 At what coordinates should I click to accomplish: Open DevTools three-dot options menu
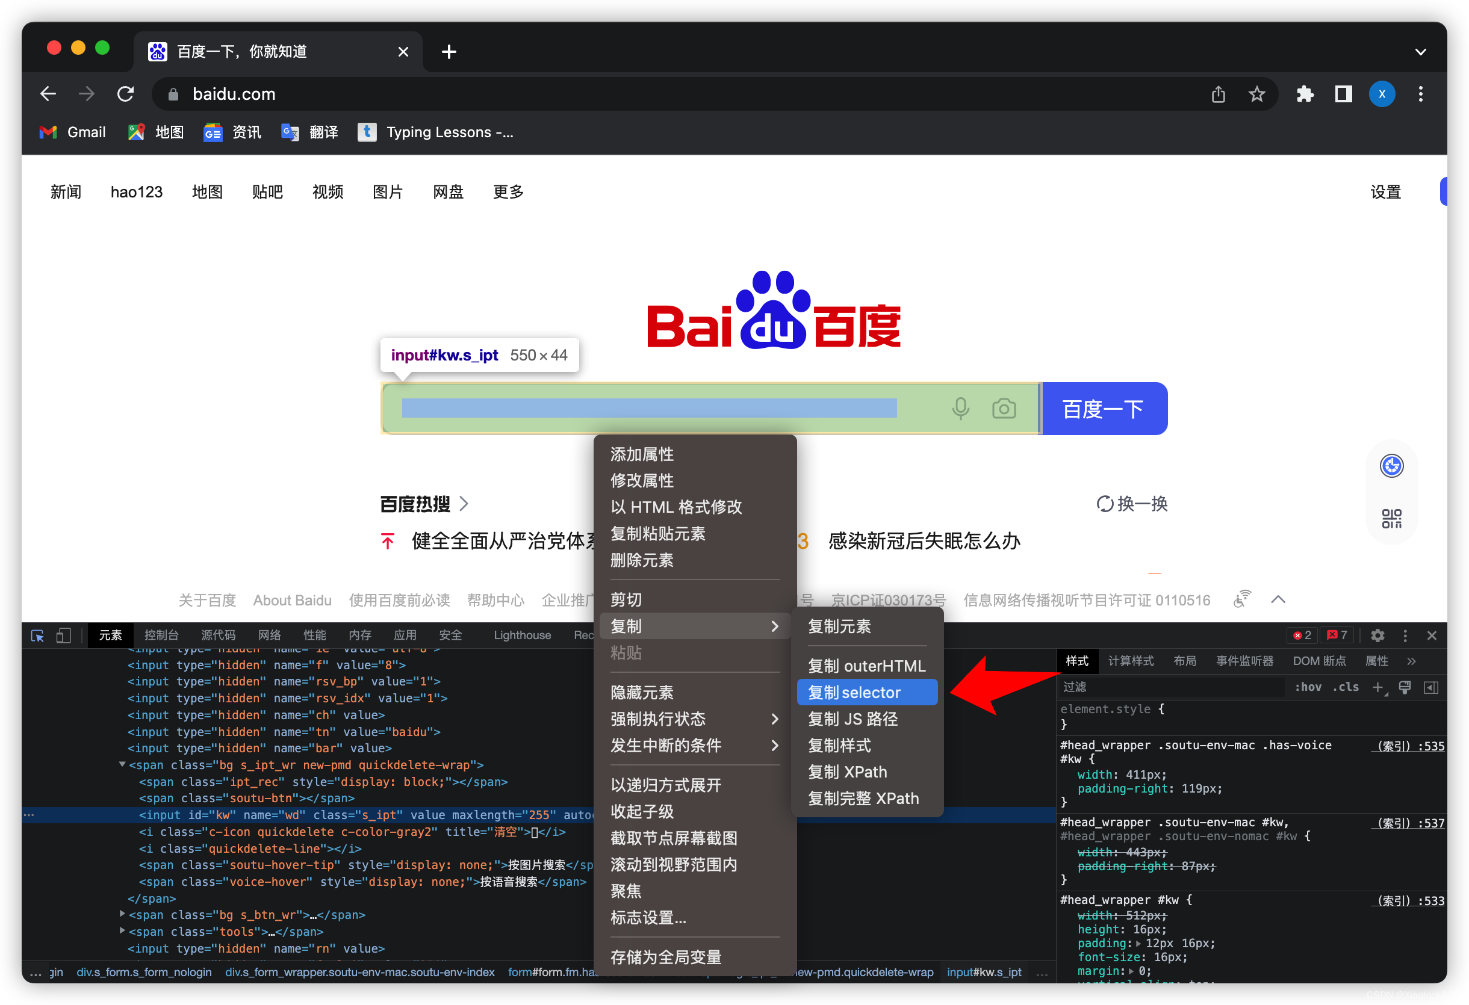pos(1405,635)
